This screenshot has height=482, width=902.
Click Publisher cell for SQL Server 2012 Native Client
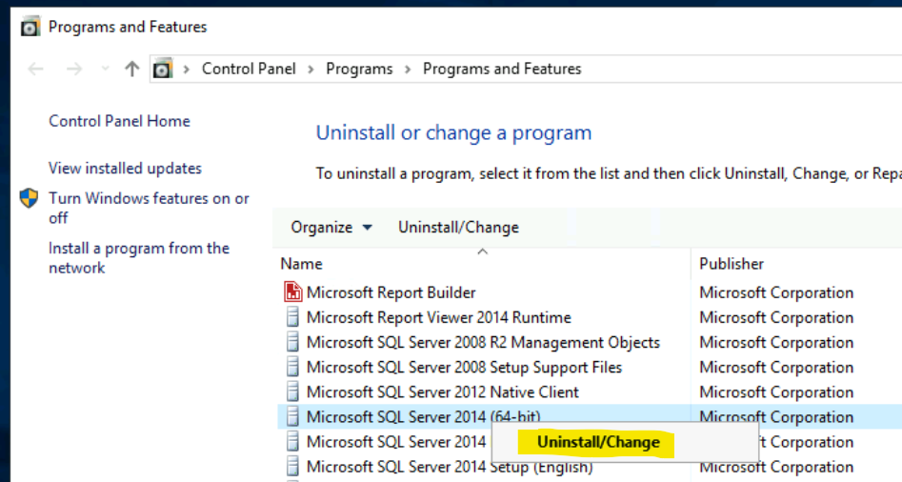coord(776,392)
